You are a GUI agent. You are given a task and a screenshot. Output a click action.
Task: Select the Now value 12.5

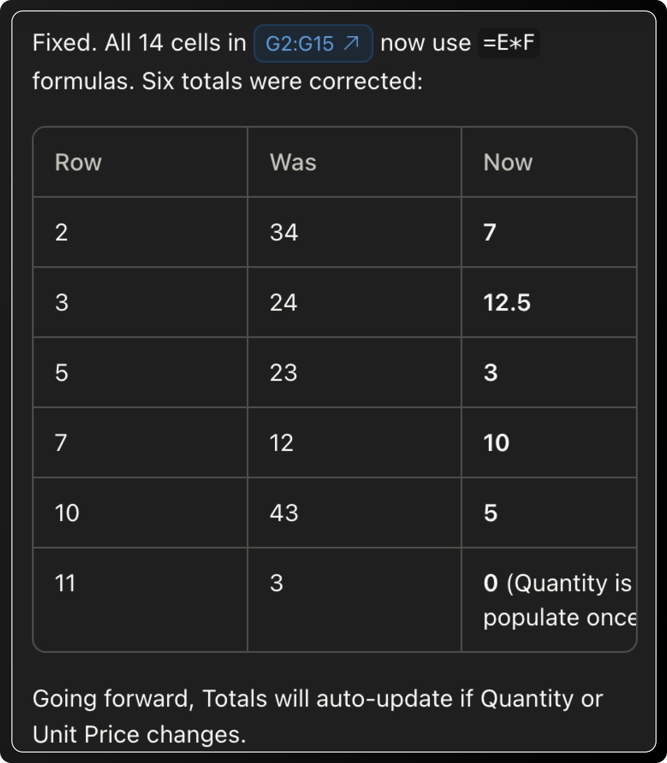pyautogui.click(x=507, y=302)
